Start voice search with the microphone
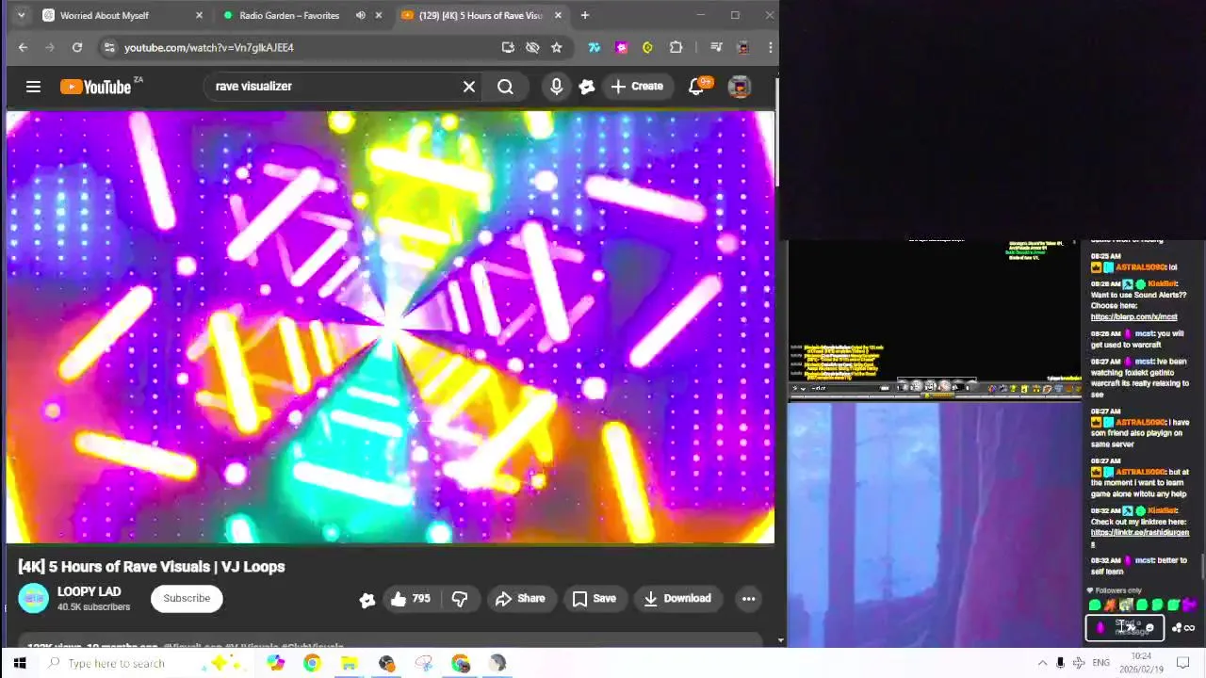 (556, 87)
